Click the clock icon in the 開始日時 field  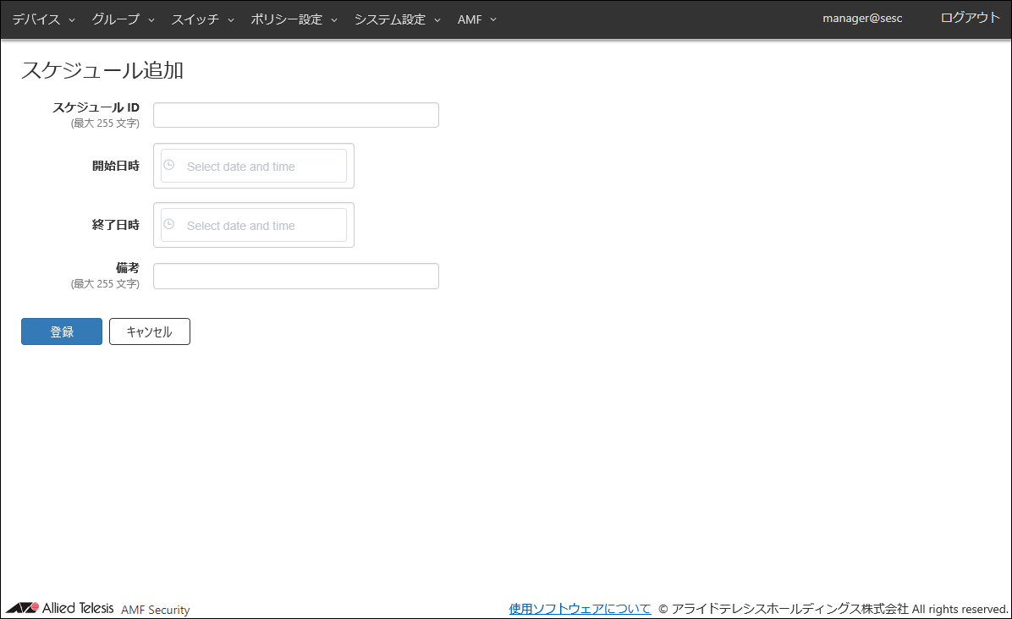(169, 166)
